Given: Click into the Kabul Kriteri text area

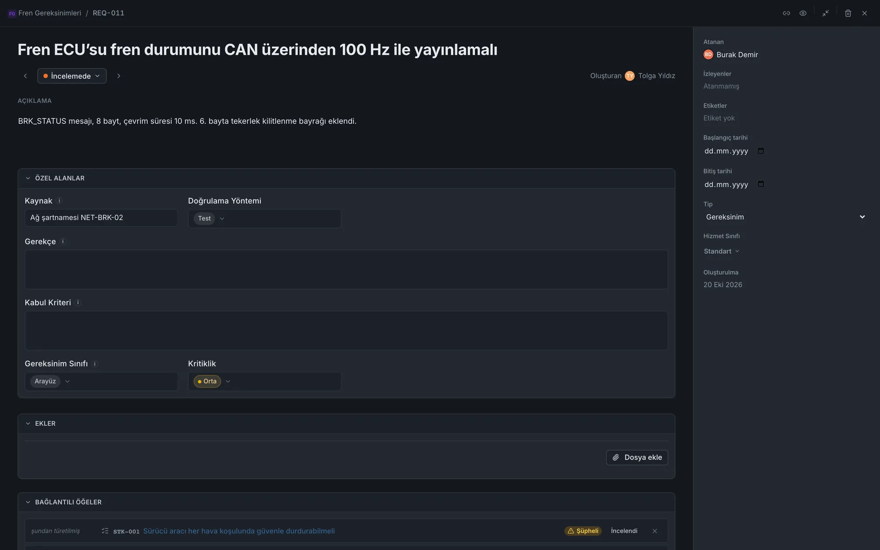Looking at the screenshot, I should (346, 330).
